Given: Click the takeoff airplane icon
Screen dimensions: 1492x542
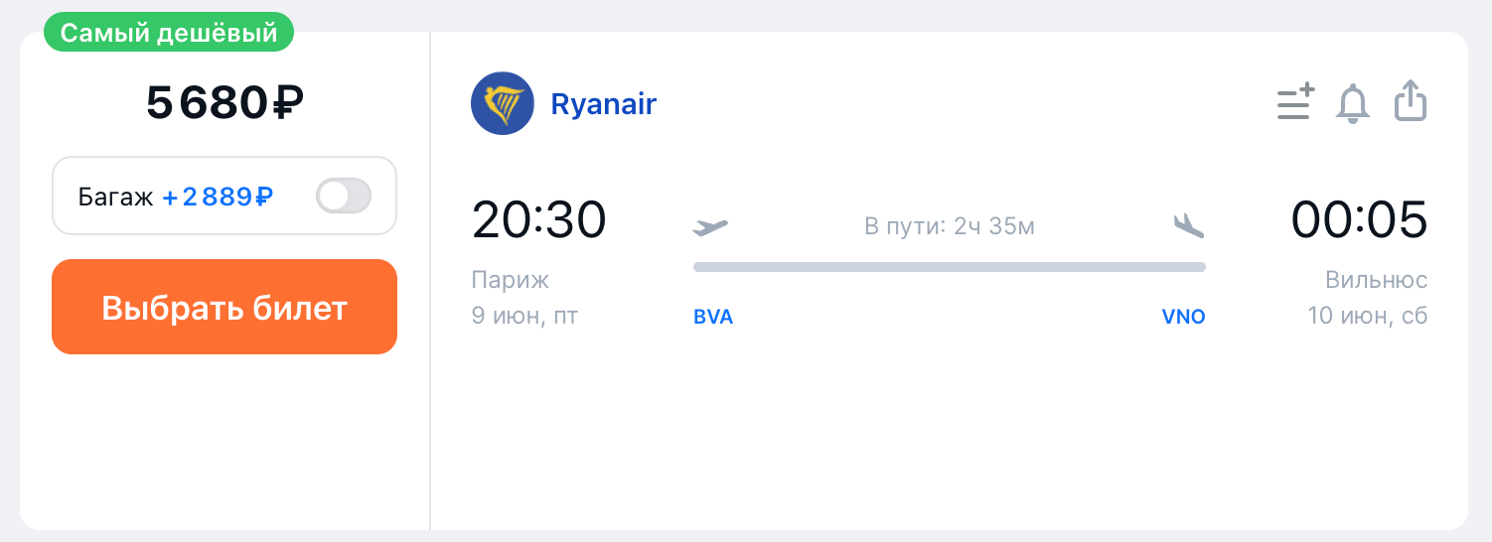Looking at the screenshot, I should (x=710, y=226).
